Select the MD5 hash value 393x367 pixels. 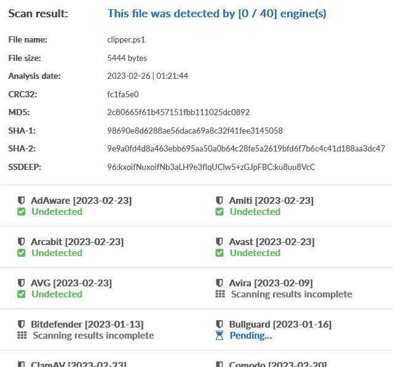coord(178,112)
